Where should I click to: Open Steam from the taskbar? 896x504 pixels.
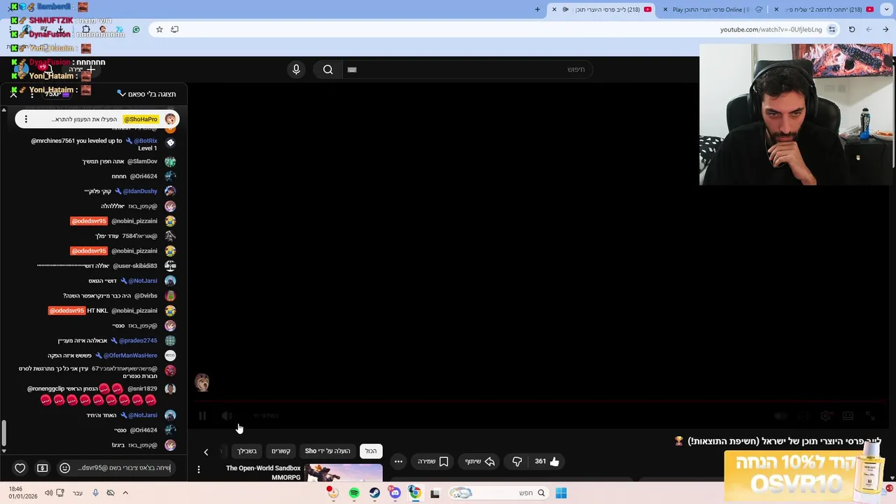click(374, 493)
